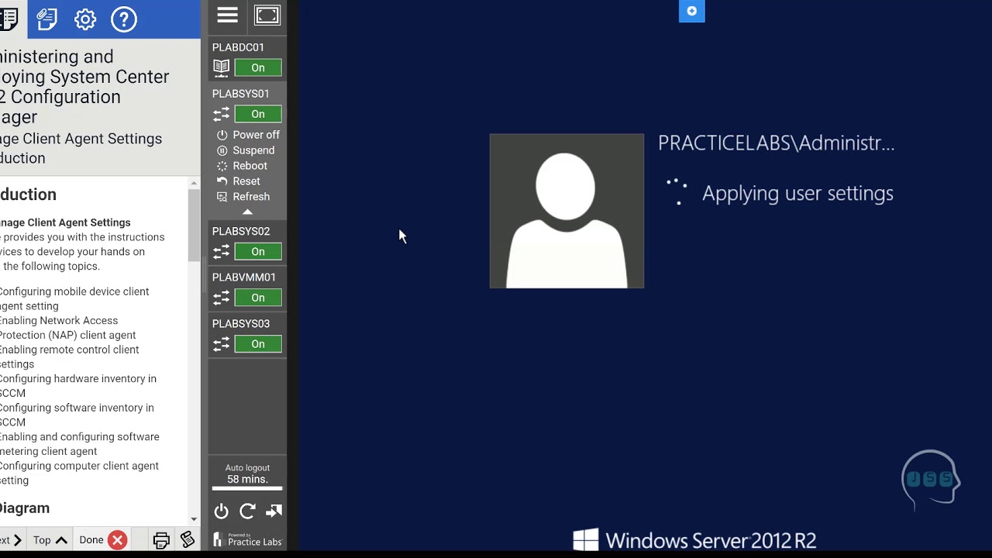The image size is (992, 558).
Task: Click 'Configuring software inventory in SCCM' text
Action: pyautogui.click(x=76, y=415)
